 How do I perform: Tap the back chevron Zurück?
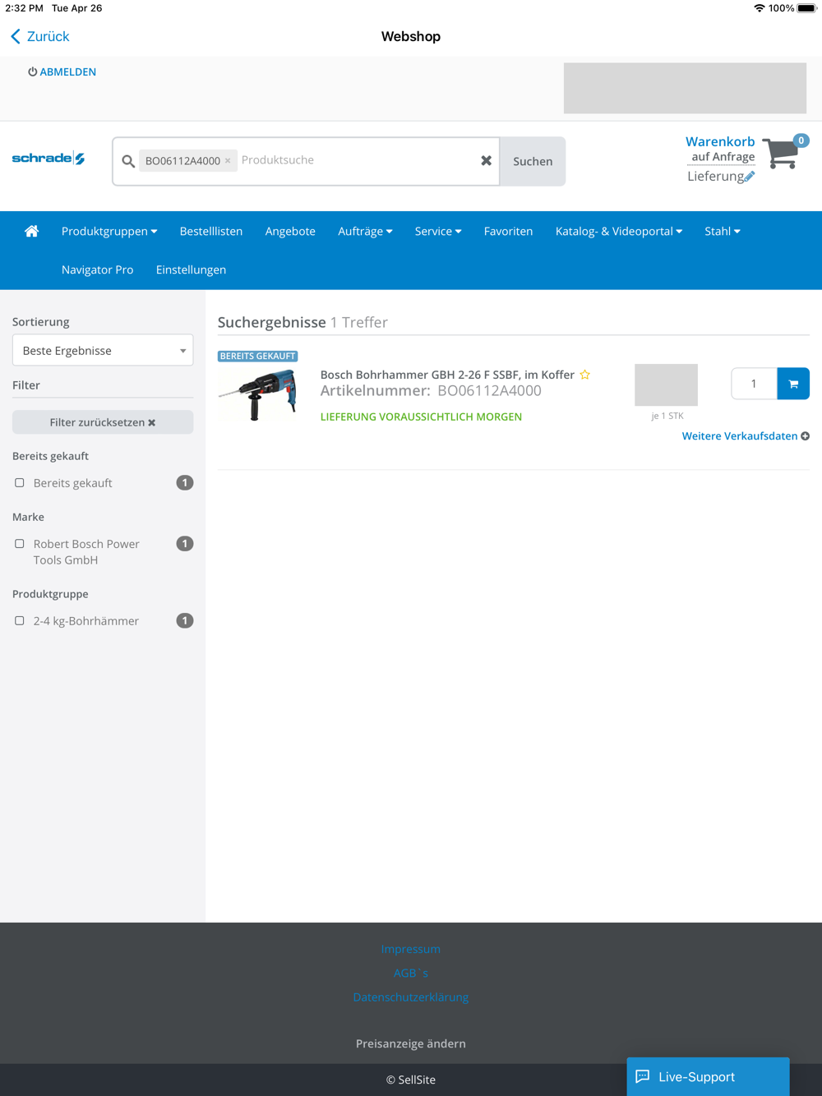(39, 36)
